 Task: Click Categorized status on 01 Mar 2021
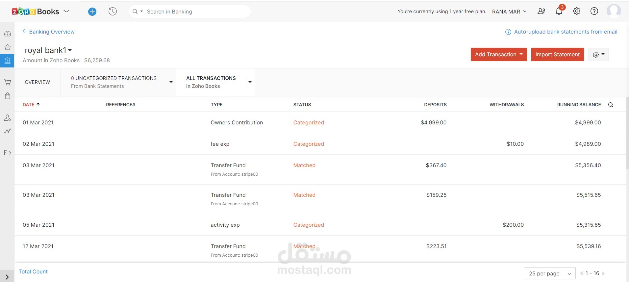click(x=309, y=122)
